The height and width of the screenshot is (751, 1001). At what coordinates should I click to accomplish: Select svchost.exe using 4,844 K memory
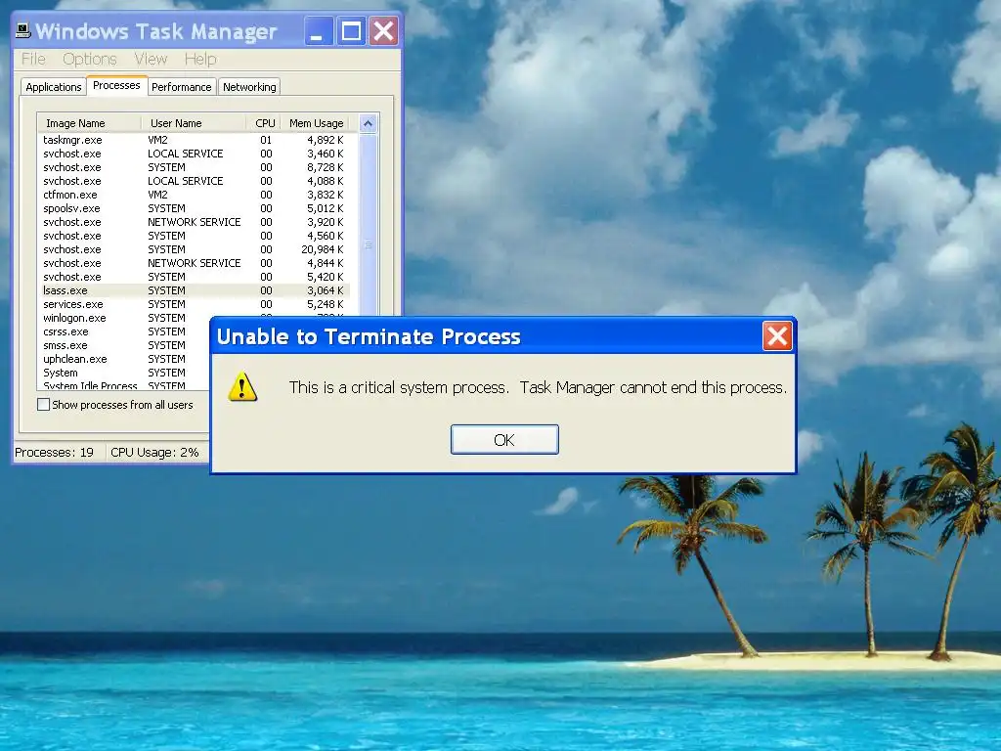194,263
